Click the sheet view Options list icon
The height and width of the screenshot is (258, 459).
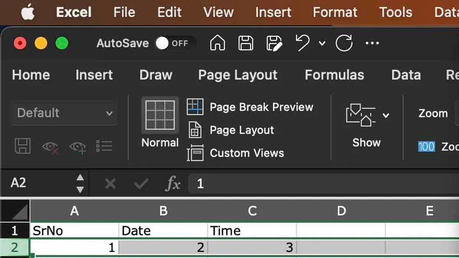(x=104, y=146)
